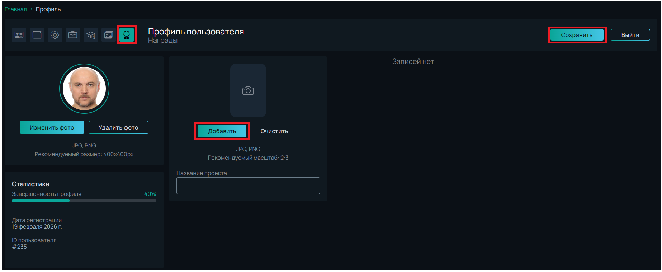This screenshot has height=272, width=662.
Task: Click the camera icon in award placeholder
Action: (248, 91)
